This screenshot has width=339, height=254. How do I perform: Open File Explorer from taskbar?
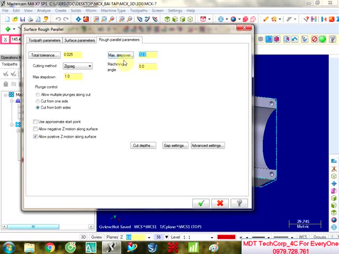click(30, 247)
